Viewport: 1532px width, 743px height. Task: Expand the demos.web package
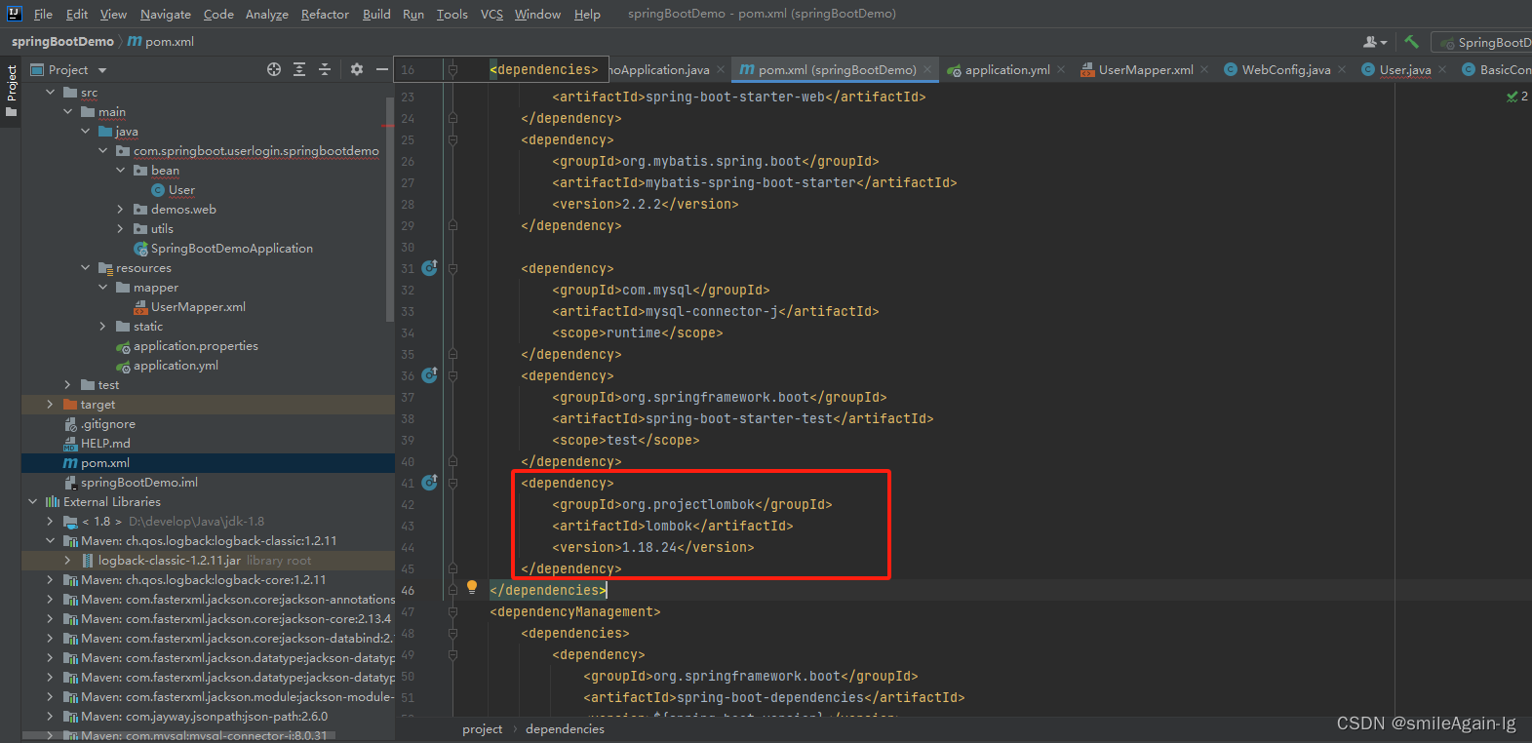coord(121,210)
